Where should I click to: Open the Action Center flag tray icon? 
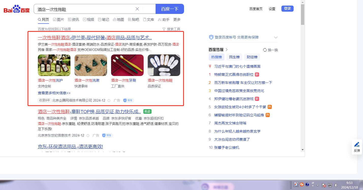324,185
